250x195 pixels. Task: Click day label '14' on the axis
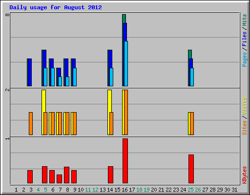click(110, 190)
